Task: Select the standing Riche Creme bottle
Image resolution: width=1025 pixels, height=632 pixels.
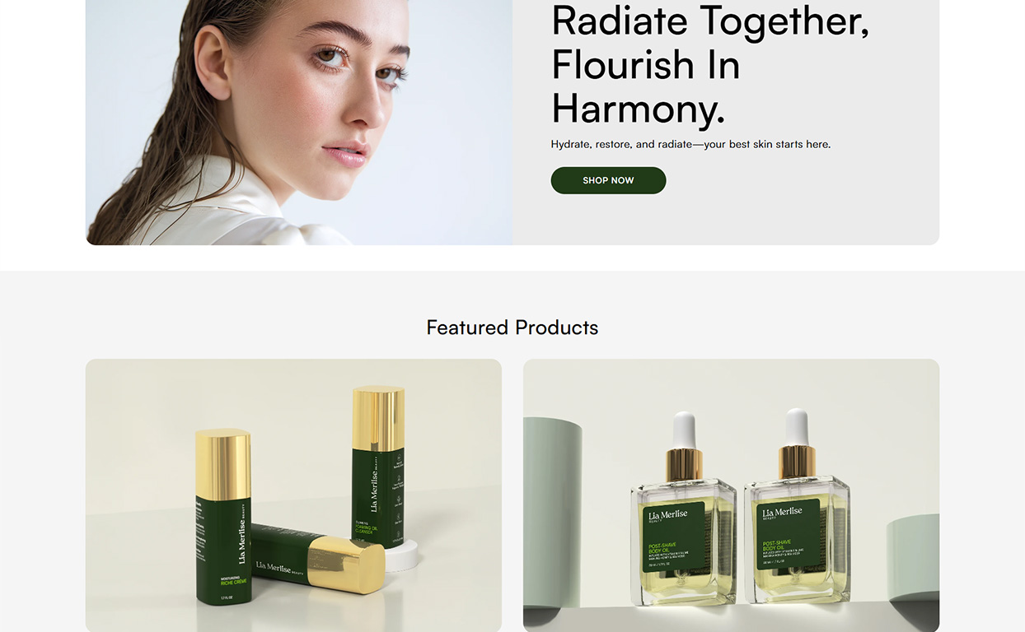Action: (x=222, y=517)
